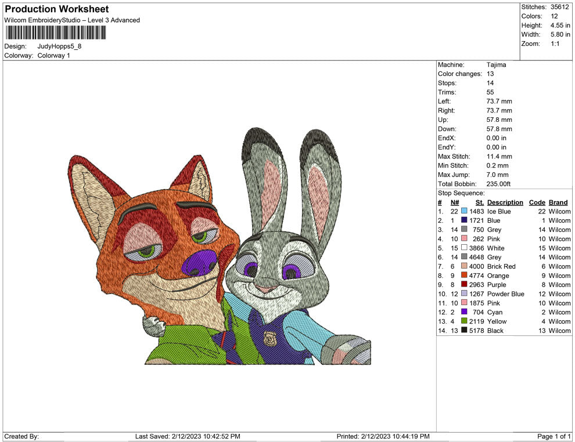Click the Printed timestamp
Image resolution: width=575 pixels, height=442 pixels.
point(383,436)
